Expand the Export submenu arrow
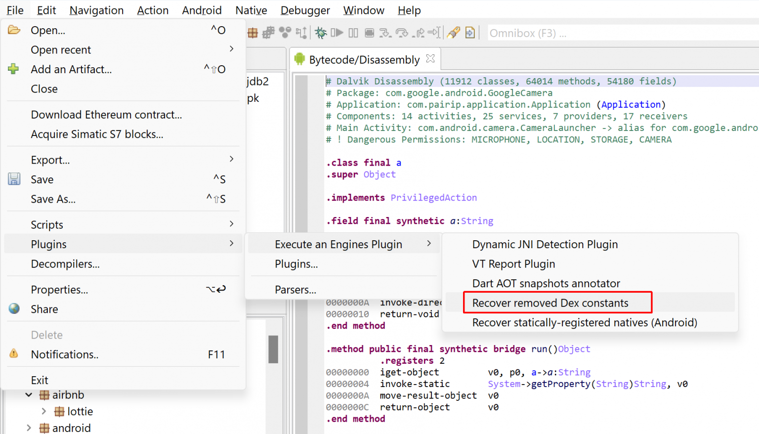Viewport: 759px width, 434px height. point(231,159)
